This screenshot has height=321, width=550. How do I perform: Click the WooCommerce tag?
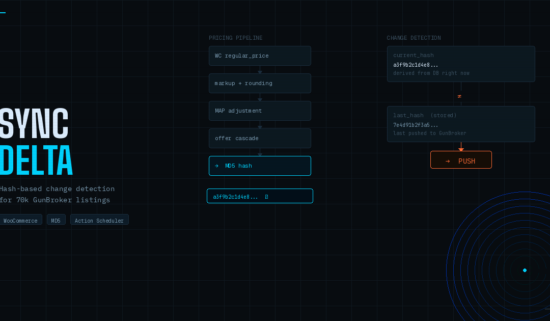[20, 221]
